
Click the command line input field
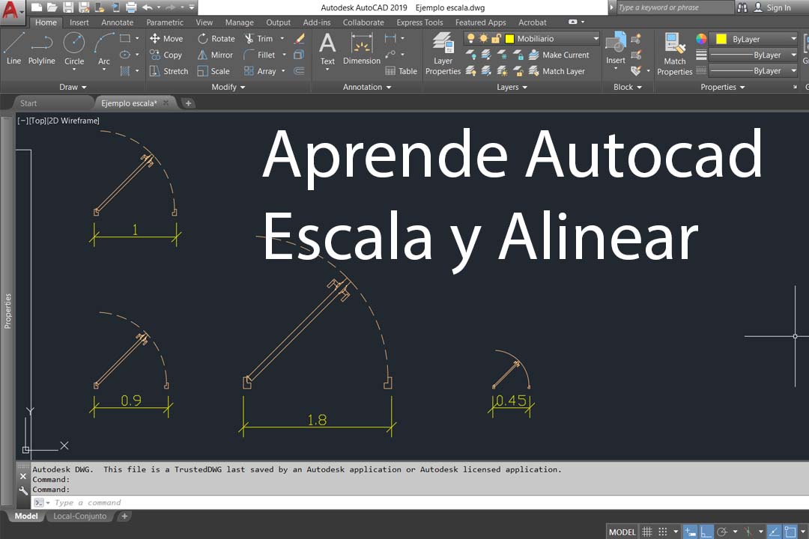420,502
